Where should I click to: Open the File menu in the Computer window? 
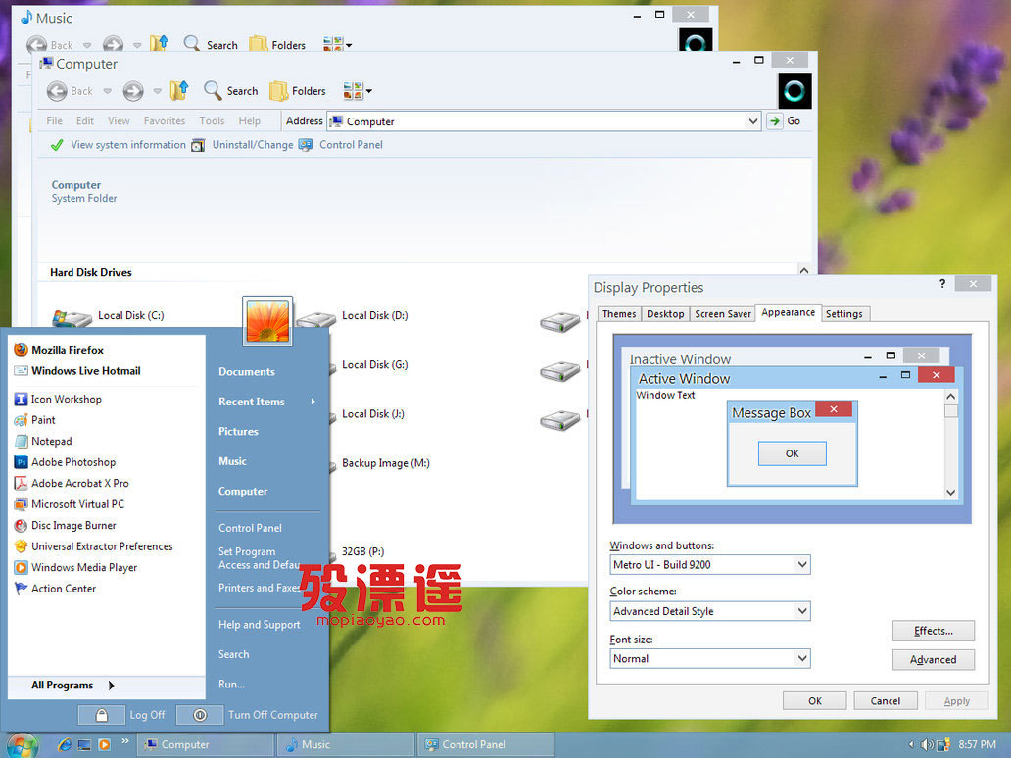pos(55,120)
